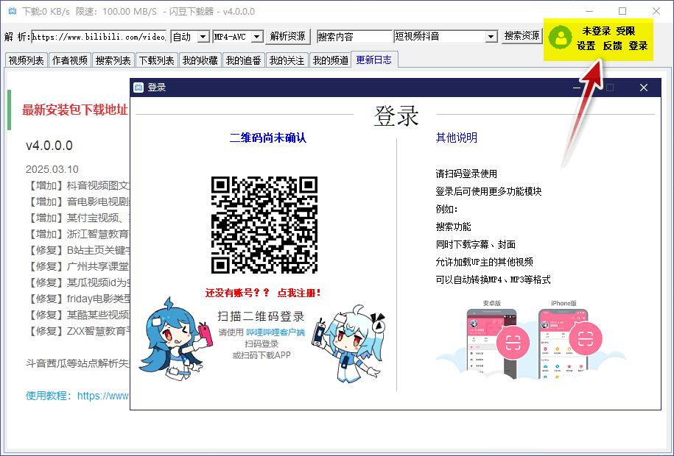Click the 其他说明 heading
674x456 pixels.
457,138
